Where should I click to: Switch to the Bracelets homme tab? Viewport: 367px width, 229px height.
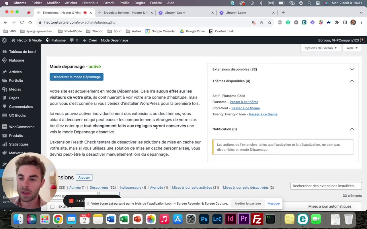[x=125, y=13]
